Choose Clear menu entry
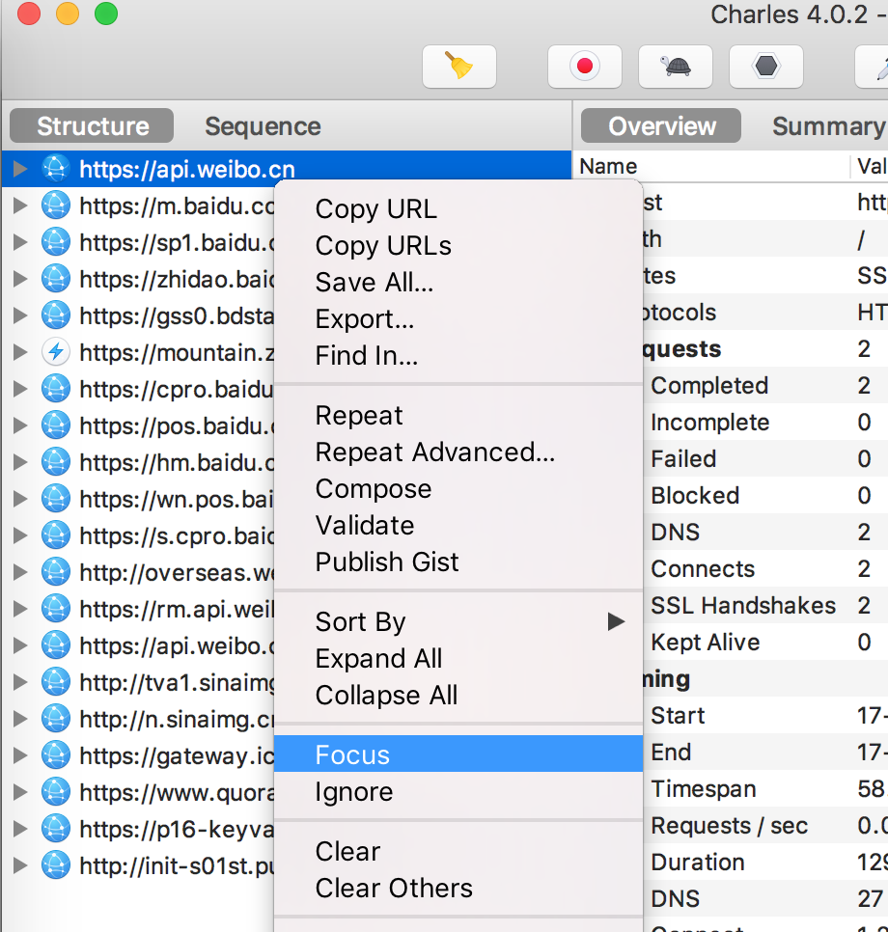The width and height of the screenshot is (888, 932). click(x=458, y=852)
